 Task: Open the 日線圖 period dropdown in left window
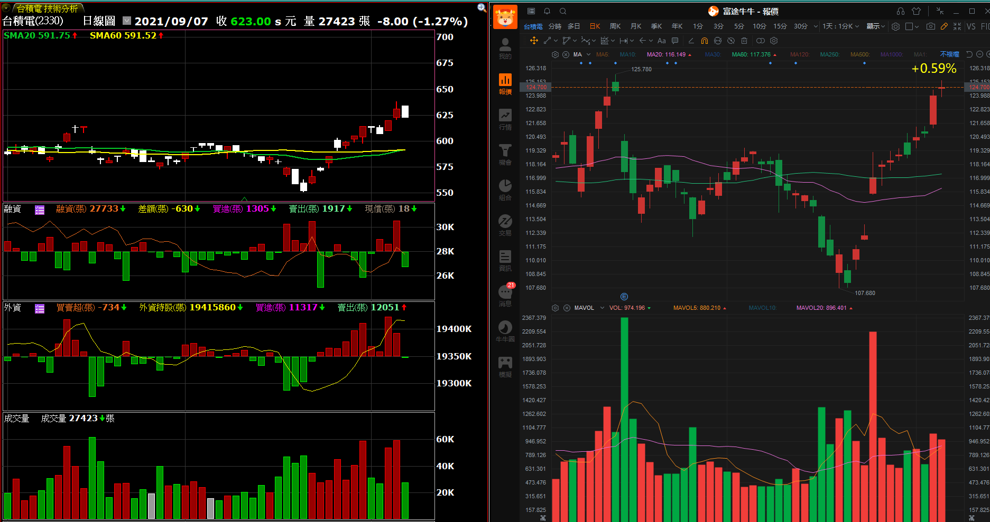127,21
